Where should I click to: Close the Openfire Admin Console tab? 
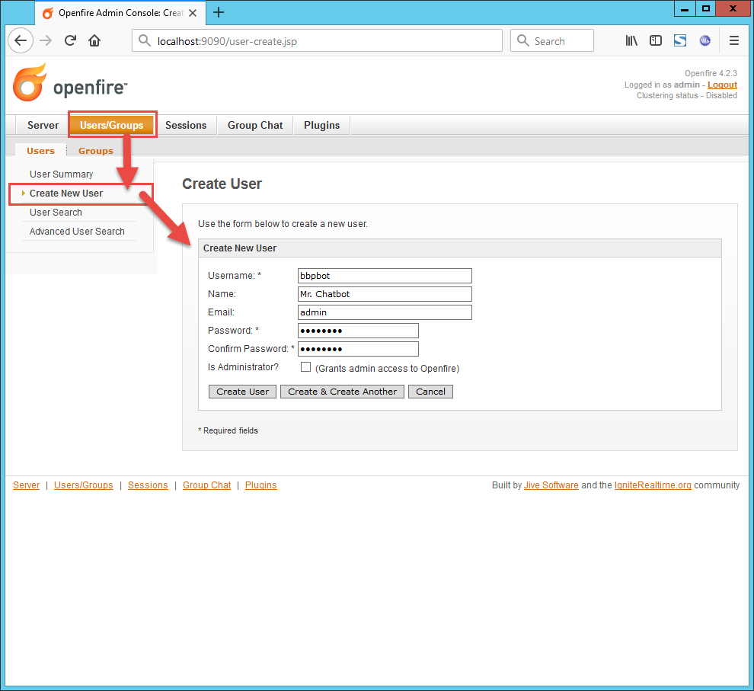click(193, 13)
